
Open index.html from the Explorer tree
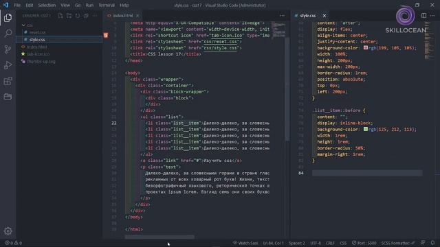(36, 47)
